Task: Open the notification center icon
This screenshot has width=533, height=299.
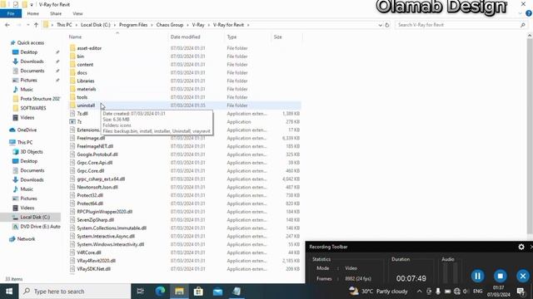Action: click(x=521, y=292)
